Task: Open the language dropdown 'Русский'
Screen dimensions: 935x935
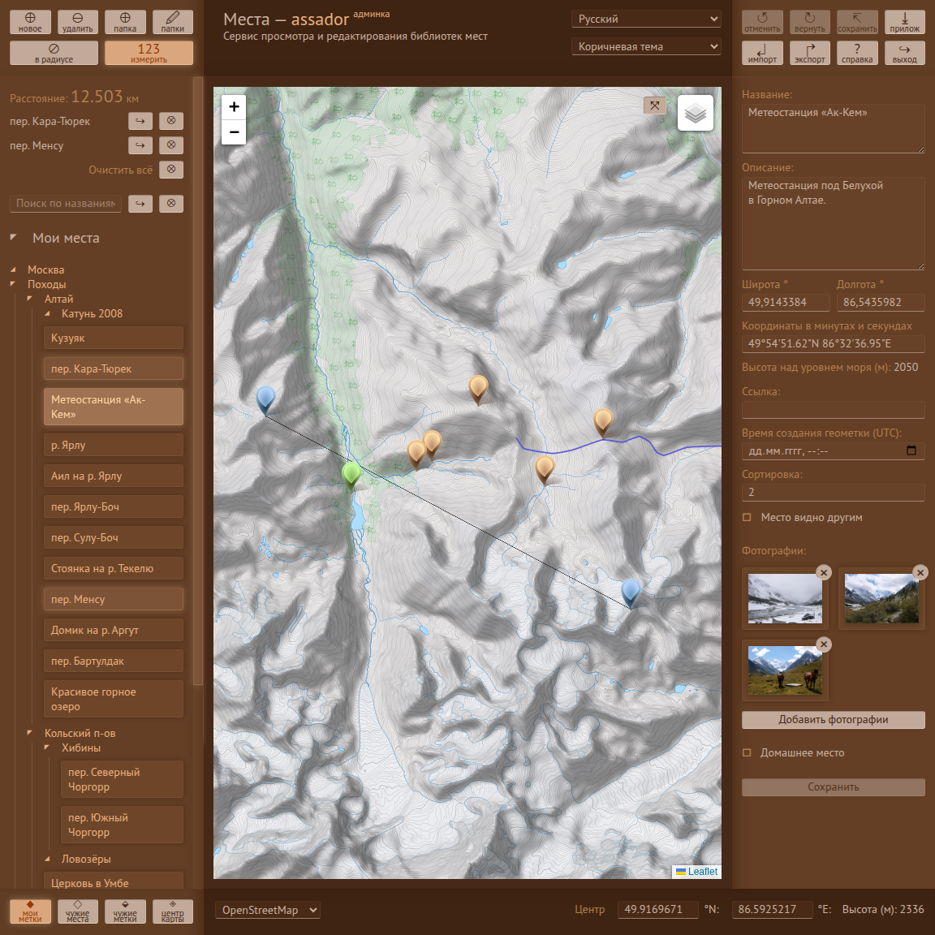Action: coord(646,19)
